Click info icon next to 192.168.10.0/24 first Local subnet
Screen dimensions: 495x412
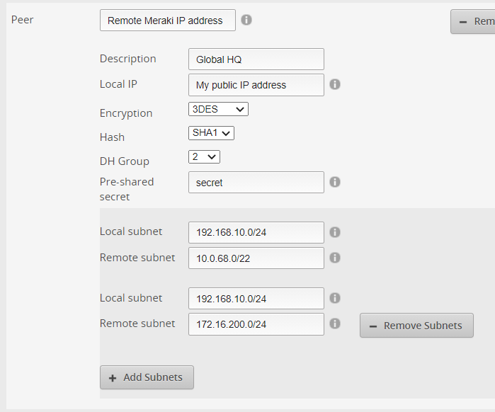click(335, 232)
